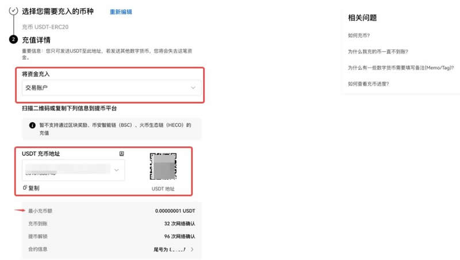460x260 pixels.
Task: Expand contract info via the right chevron
Action: [x=192, y=249]
